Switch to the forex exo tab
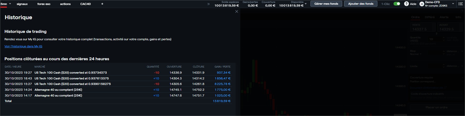465x116 pixels. [x=44, y=4]
